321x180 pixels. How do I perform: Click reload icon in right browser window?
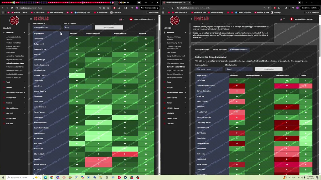pos(172,8)
